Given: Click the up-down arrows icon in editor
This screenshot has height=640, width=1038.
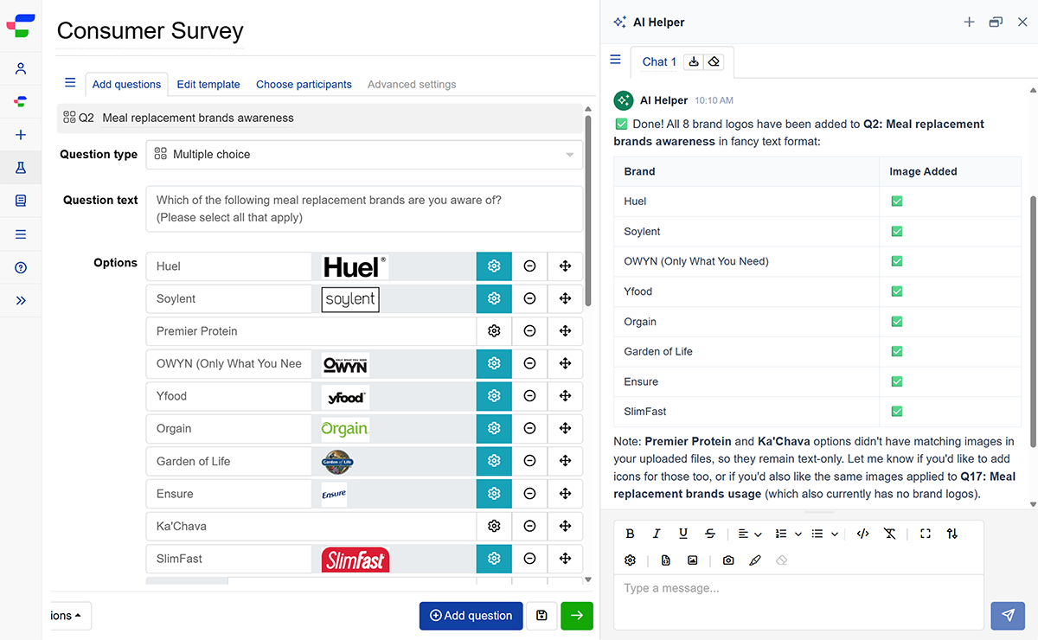Looking at the screenshot, I should [x=952, y=534].
